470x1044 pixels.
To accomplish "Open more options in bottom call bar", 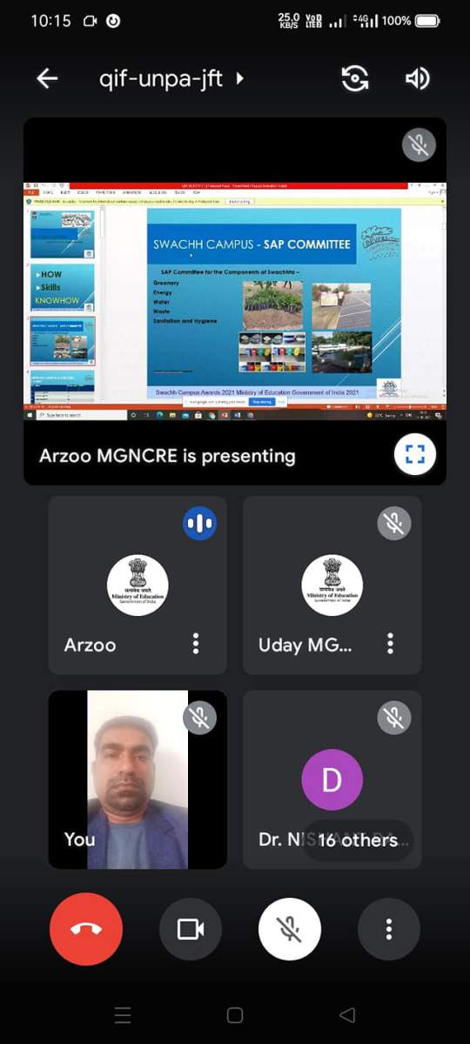I will pyautogui.click(x=389, y=929).
